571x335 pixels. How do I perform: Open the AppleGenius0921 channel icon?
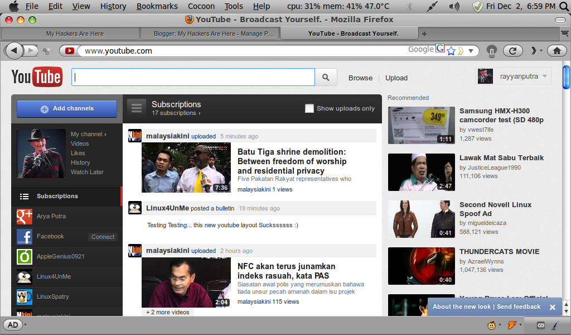25,256
